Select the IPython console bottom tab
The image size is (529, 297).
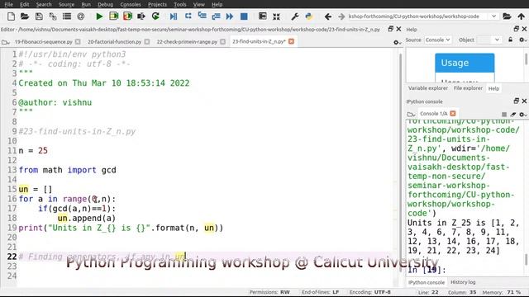coord(427,282)
